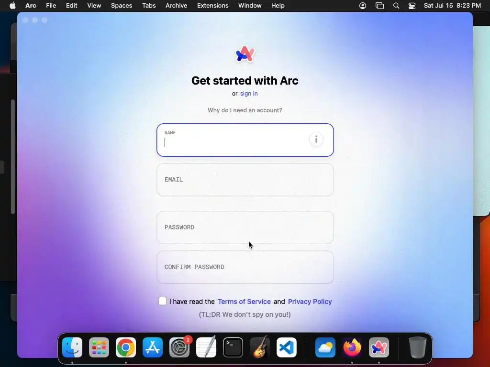This screenshot has height=367, width=490.
Task: Focus the Name input field
Action: (x=245, y=140)
